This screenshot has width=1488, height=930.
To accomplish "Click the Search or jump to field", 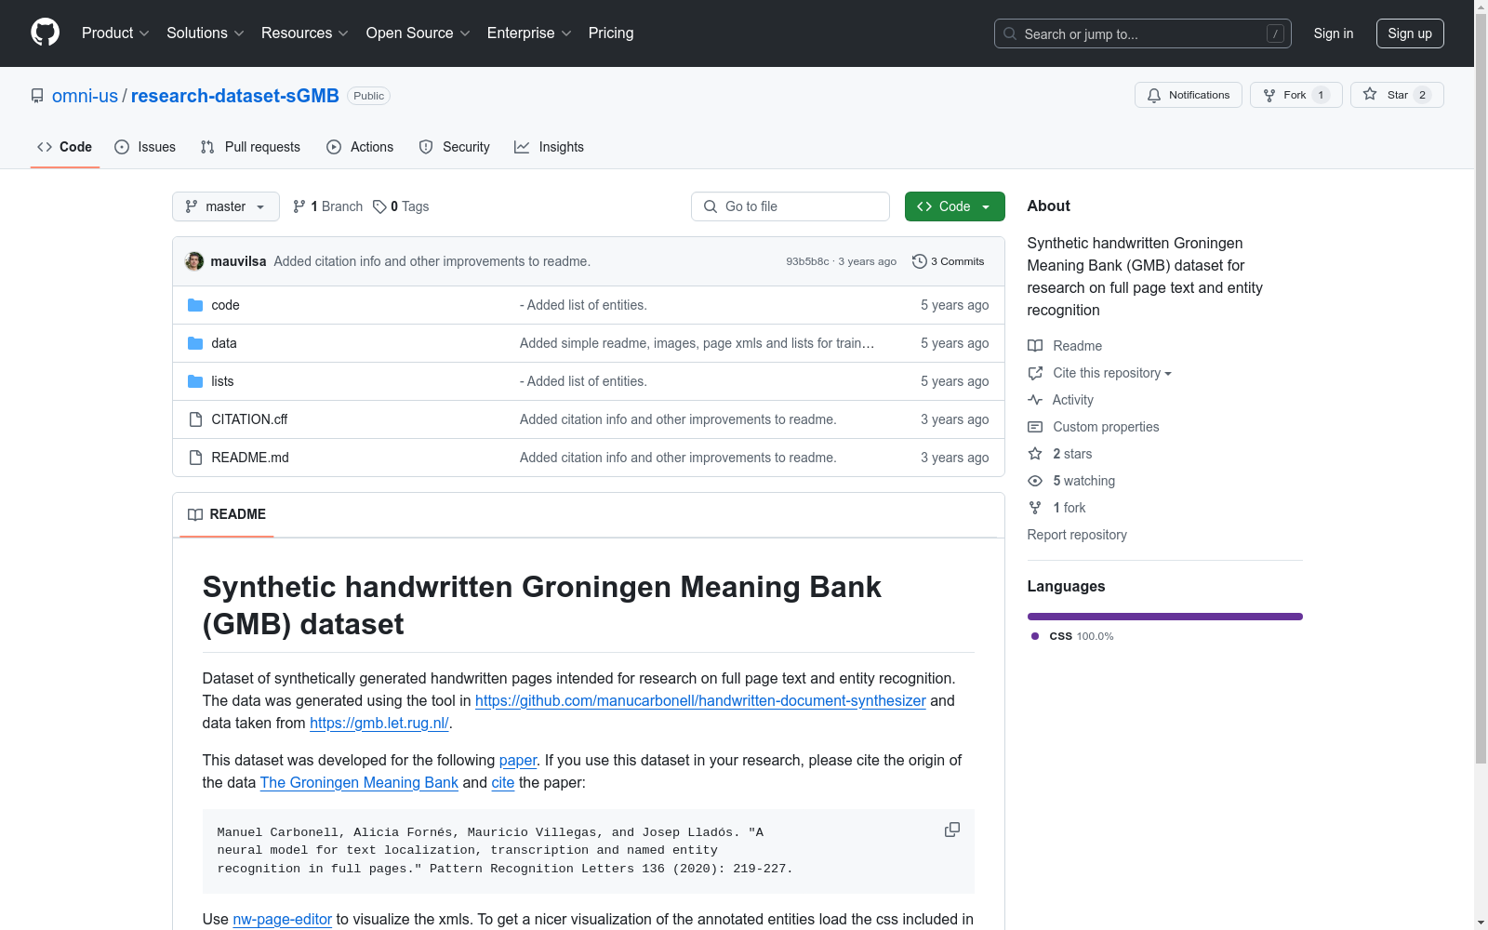I will point(1142,33).
